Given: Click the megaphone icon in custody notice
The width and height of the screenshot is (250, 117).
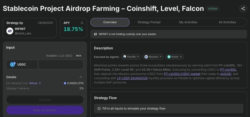Looking at the screenshot, I should tap(96, 34).
